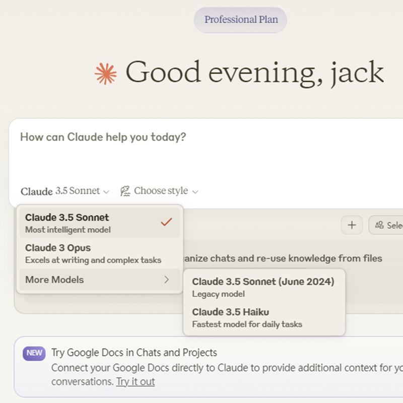Click the plus icon button

click(352, 225)
